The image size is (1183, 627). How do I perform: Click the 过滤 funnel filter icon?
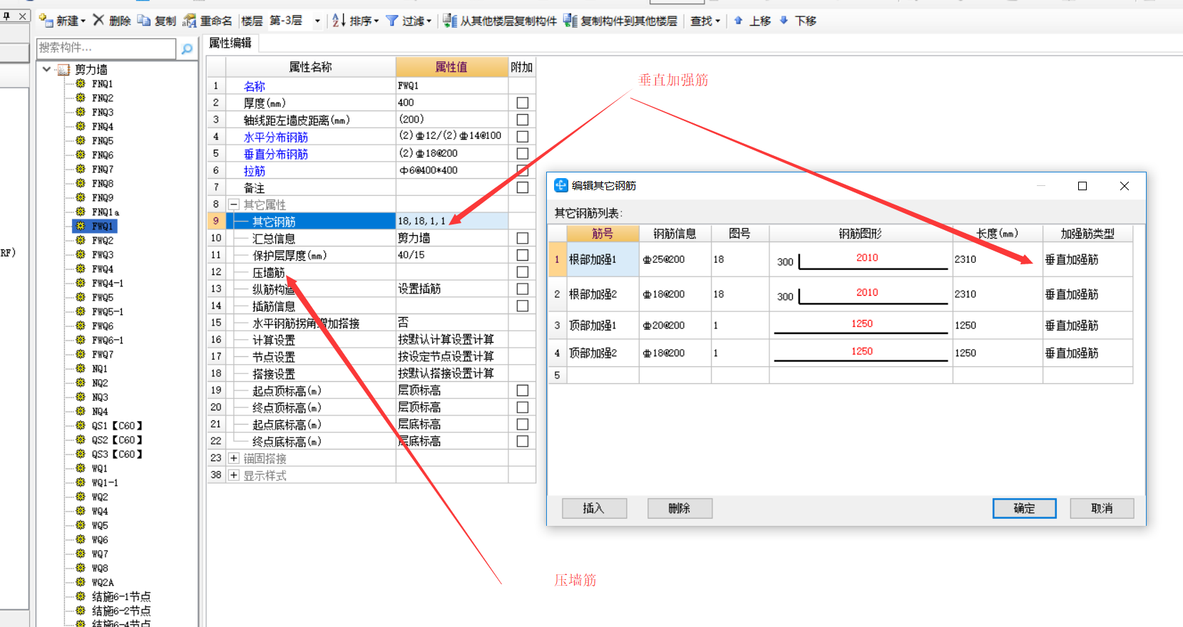point(392,21)
